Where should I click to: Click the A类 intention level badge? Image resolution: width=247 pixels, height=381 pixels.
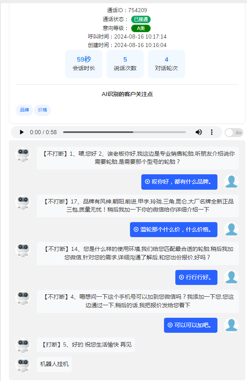click(x=141, y=28)
